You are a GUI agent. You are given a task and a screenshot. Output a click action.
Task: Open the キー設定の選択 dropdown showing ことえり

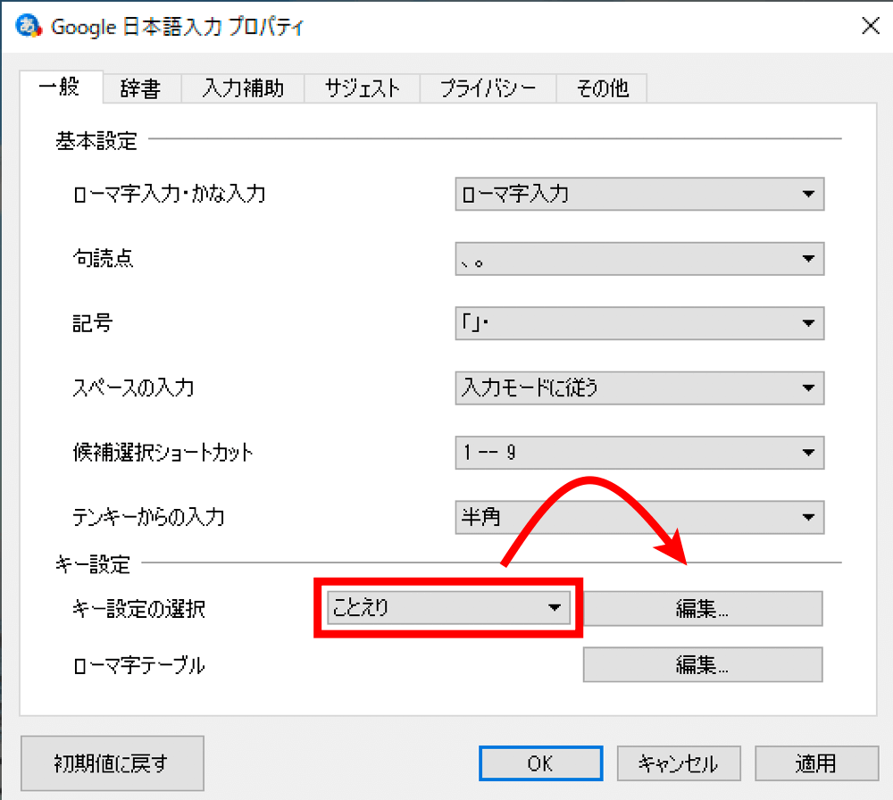click(x=448, y=607)
